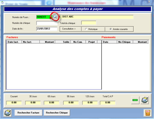Click the exit door icon
The image size is (154, 119).
point(148,113)
